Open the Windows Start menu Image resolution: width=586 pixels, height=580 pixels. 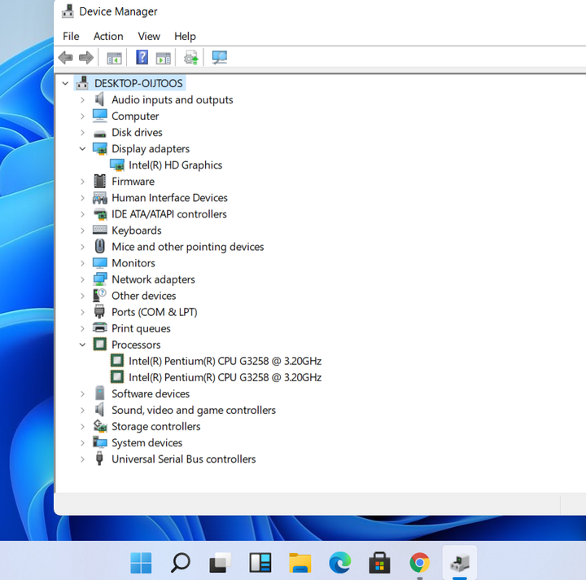click(141, 562)
